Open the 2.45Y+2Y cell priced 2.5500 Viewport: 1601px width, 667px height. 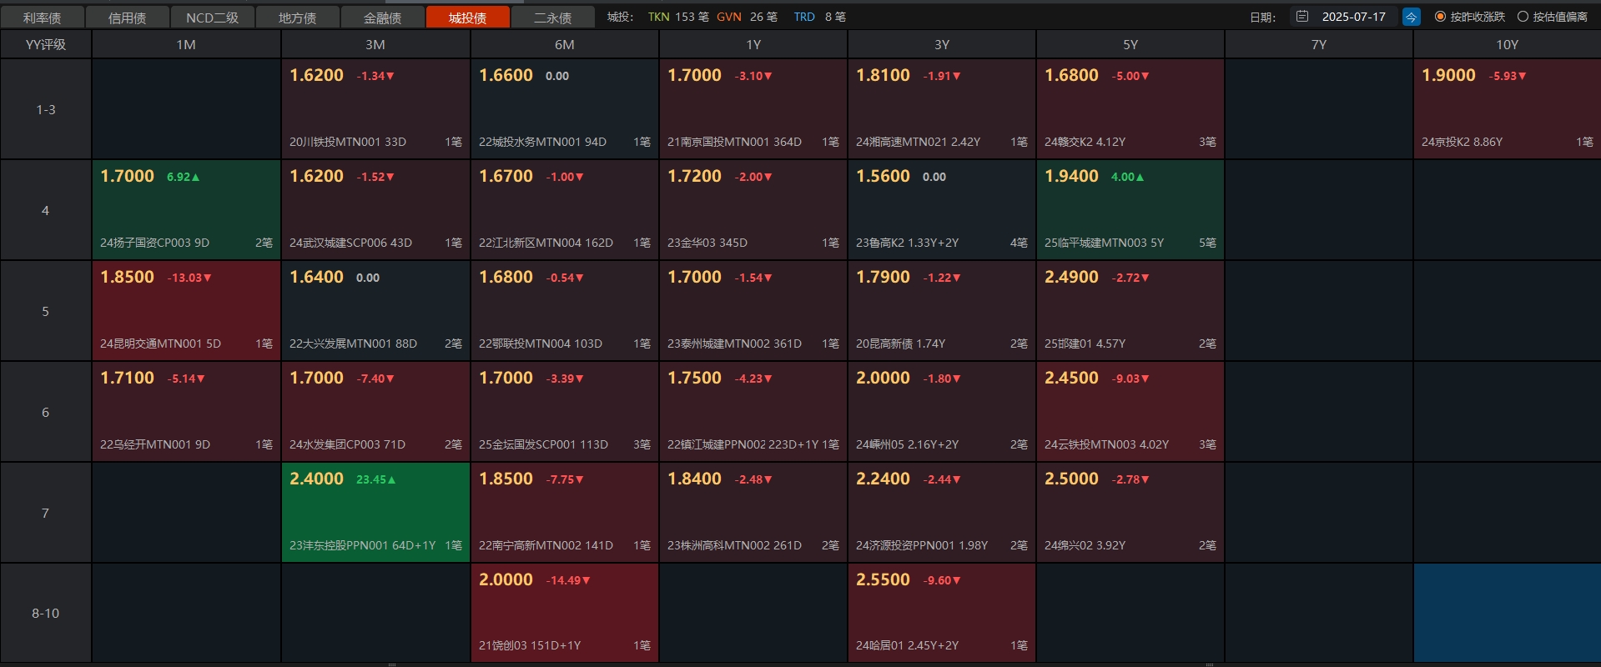[942, 613]
